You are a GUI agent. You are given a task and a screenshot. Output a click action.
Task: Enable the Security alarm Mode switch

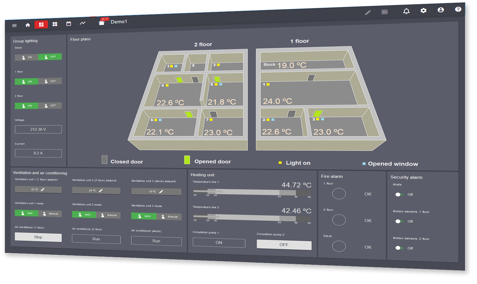click(399, 195)
